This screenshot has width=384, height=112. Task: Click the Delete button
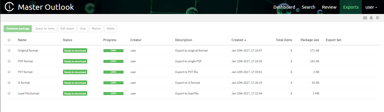110,29
